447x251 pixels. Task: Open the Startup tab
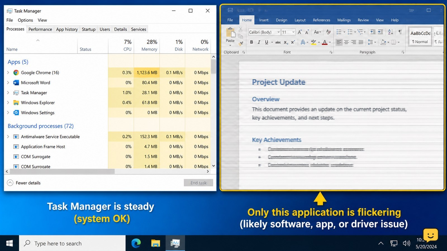[x=89, y=29]
